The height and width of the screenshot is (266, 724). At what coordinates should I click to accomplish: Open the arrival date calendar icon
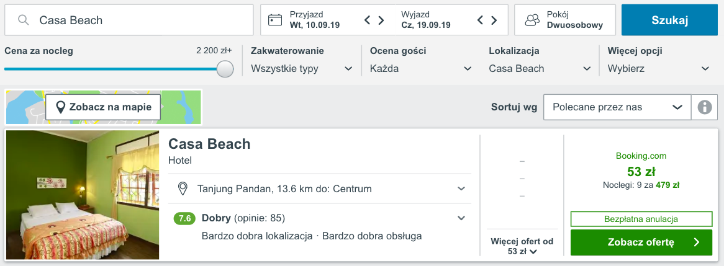pos(275,20)
